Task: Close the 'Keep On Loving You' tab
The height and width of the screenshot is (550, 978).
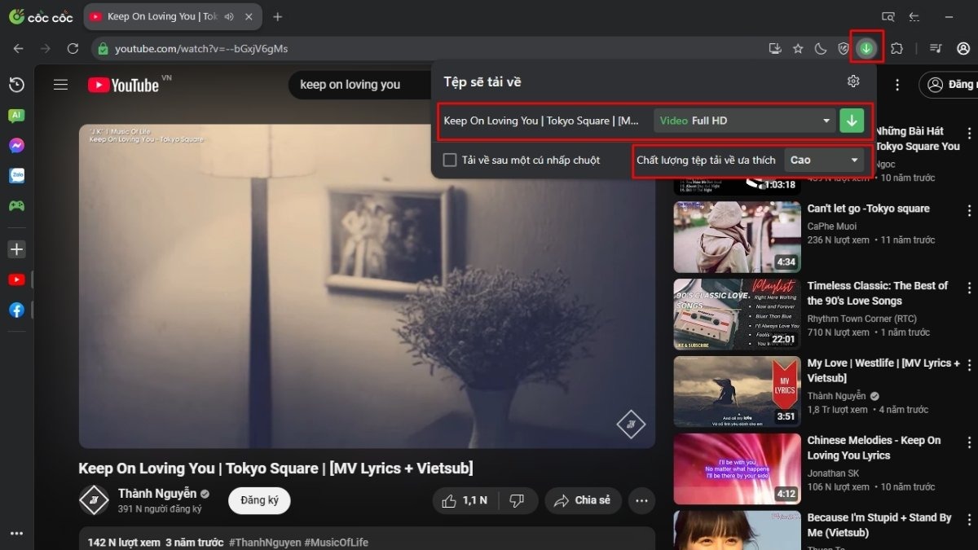Action: point(249,16)
